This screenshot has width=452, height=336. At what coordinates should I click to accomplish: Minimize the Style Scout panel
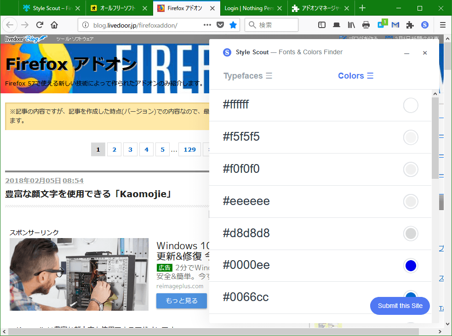tap(407, 53)
